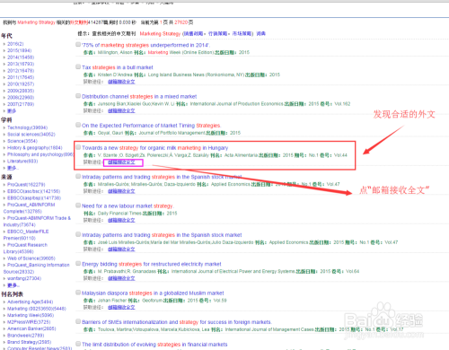
Task: Filter by source wanfang(27304)
Action: [x=24, y=278]
